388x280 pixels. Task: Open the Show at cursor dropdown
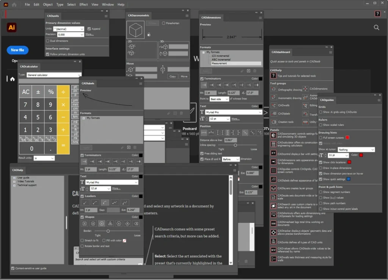coord(356,150)
